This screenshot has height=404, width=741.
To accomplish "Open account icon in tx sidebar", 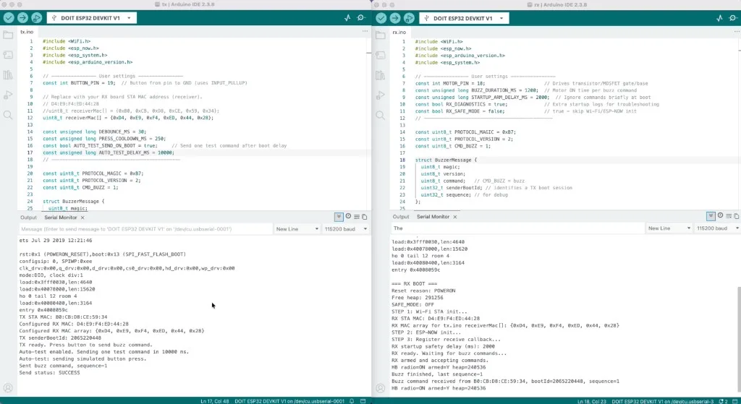I will click(8, 388).
